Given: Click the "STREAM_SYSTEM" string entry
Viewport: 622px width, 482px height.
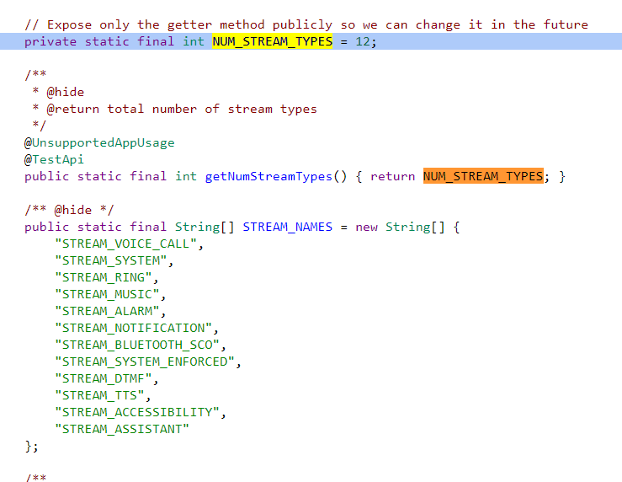Looking at the screenshot, I should pos(111,260).
